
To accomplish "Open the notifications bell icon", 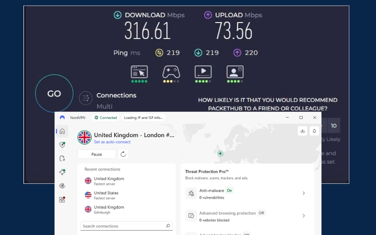I will tap(314, 131).
